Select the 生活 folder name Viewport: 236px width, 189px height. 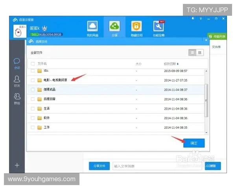click(46, 108)
